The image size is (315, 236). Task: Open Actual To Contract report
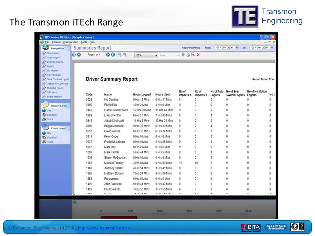click(57, 84)
